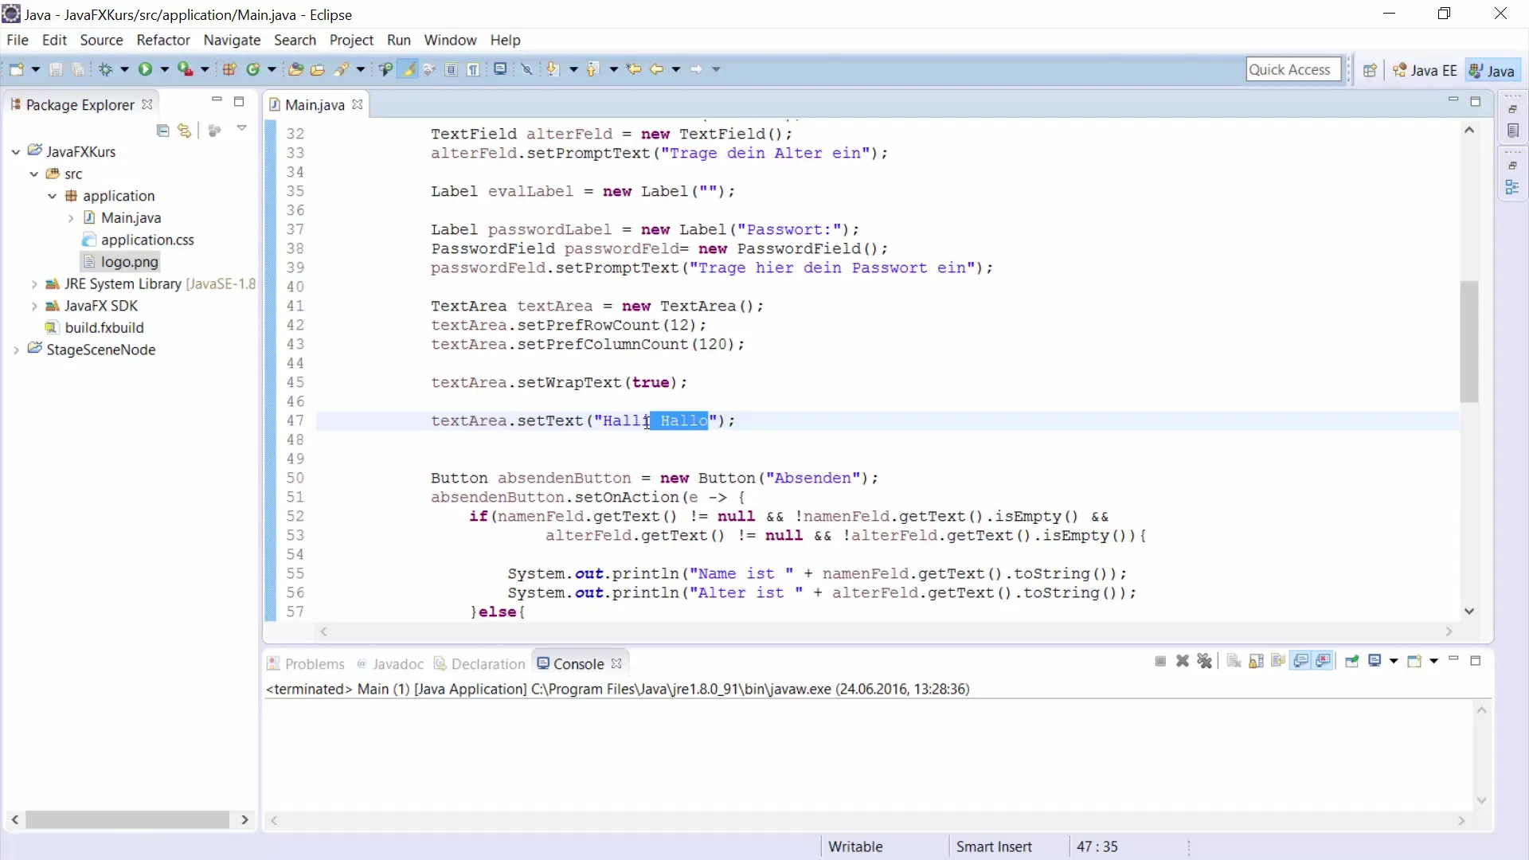Toggle Mark Occurrences highlighter
1529x860 pixels.
point(409,69)
